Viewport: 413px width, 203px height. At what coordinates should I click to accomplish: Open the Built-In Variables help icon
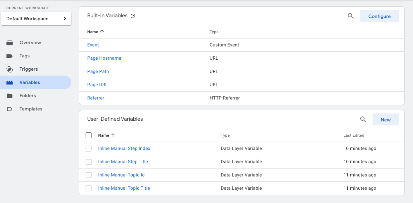click(x=133, y=16)
